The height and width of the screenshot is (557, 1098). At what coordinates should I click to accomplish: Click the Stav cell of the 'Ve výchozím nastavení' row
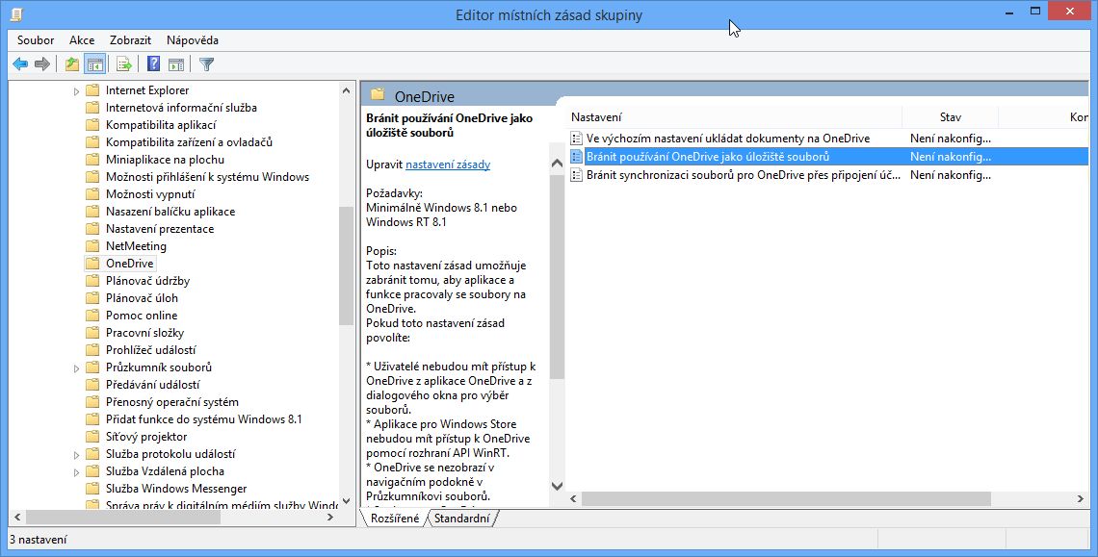(x=951, y=139)
